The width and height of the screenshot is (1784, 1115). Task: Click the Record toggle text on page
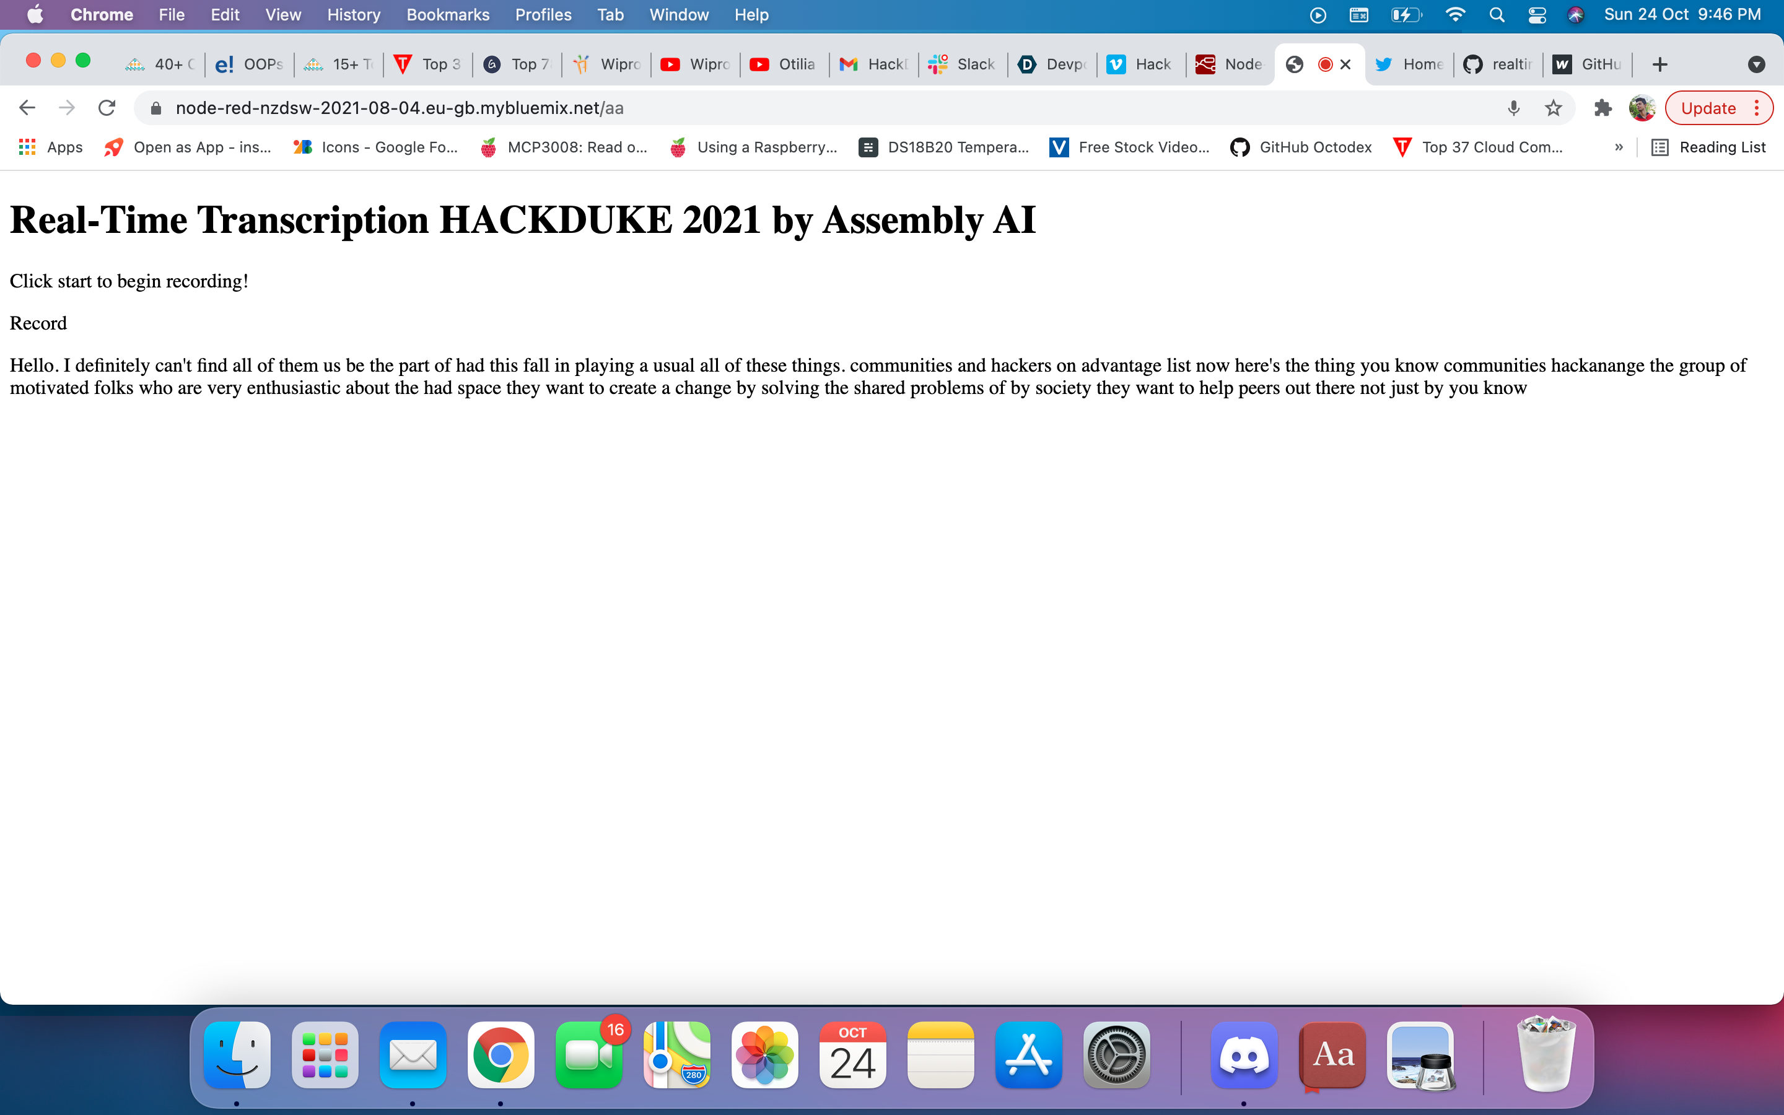pos(38,323)
